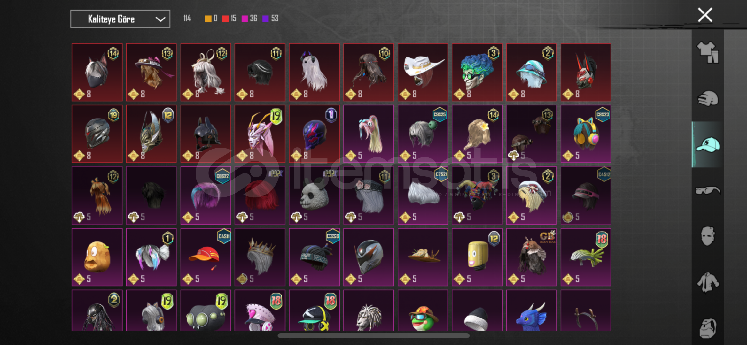Select the red cap labeled C4S11
The height and width of the screenshot is (345, 747).
[x=206, y=257]
